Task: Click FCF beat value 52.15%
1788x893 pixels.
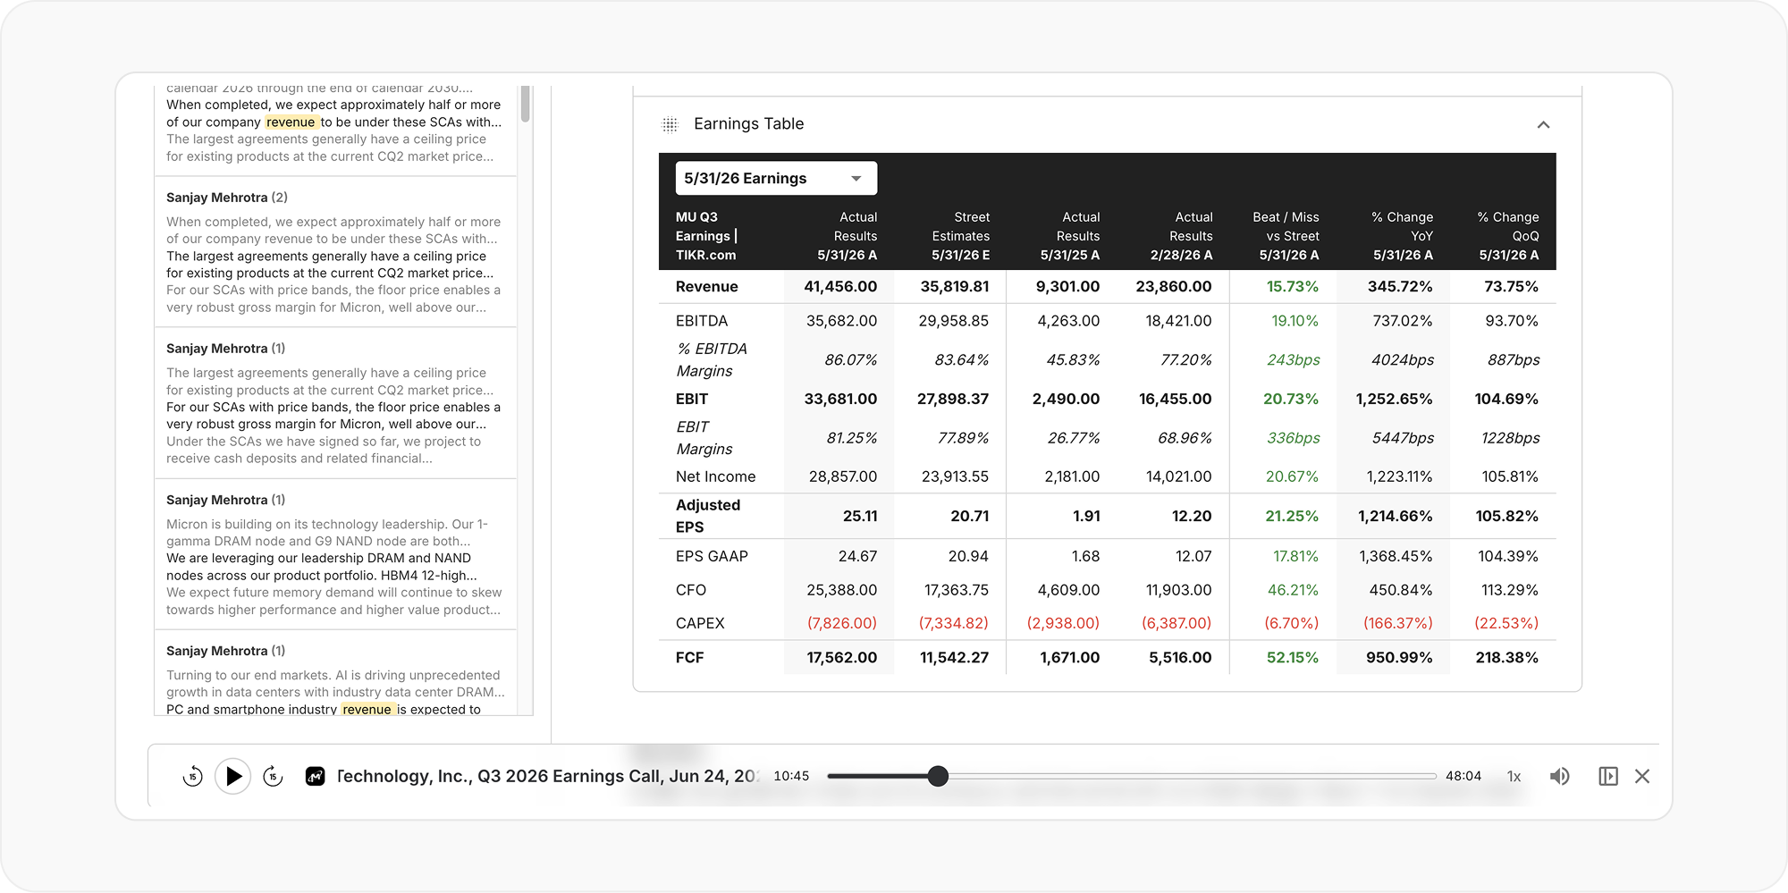Action: point(1293,658)
